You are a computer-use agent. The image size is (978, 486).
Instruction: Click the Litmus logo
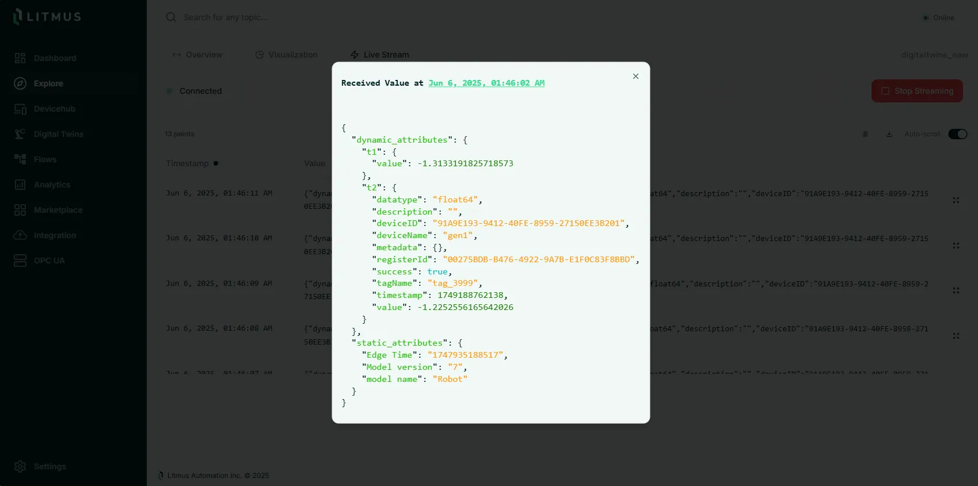pyautogui.click(x=47, y=16)
